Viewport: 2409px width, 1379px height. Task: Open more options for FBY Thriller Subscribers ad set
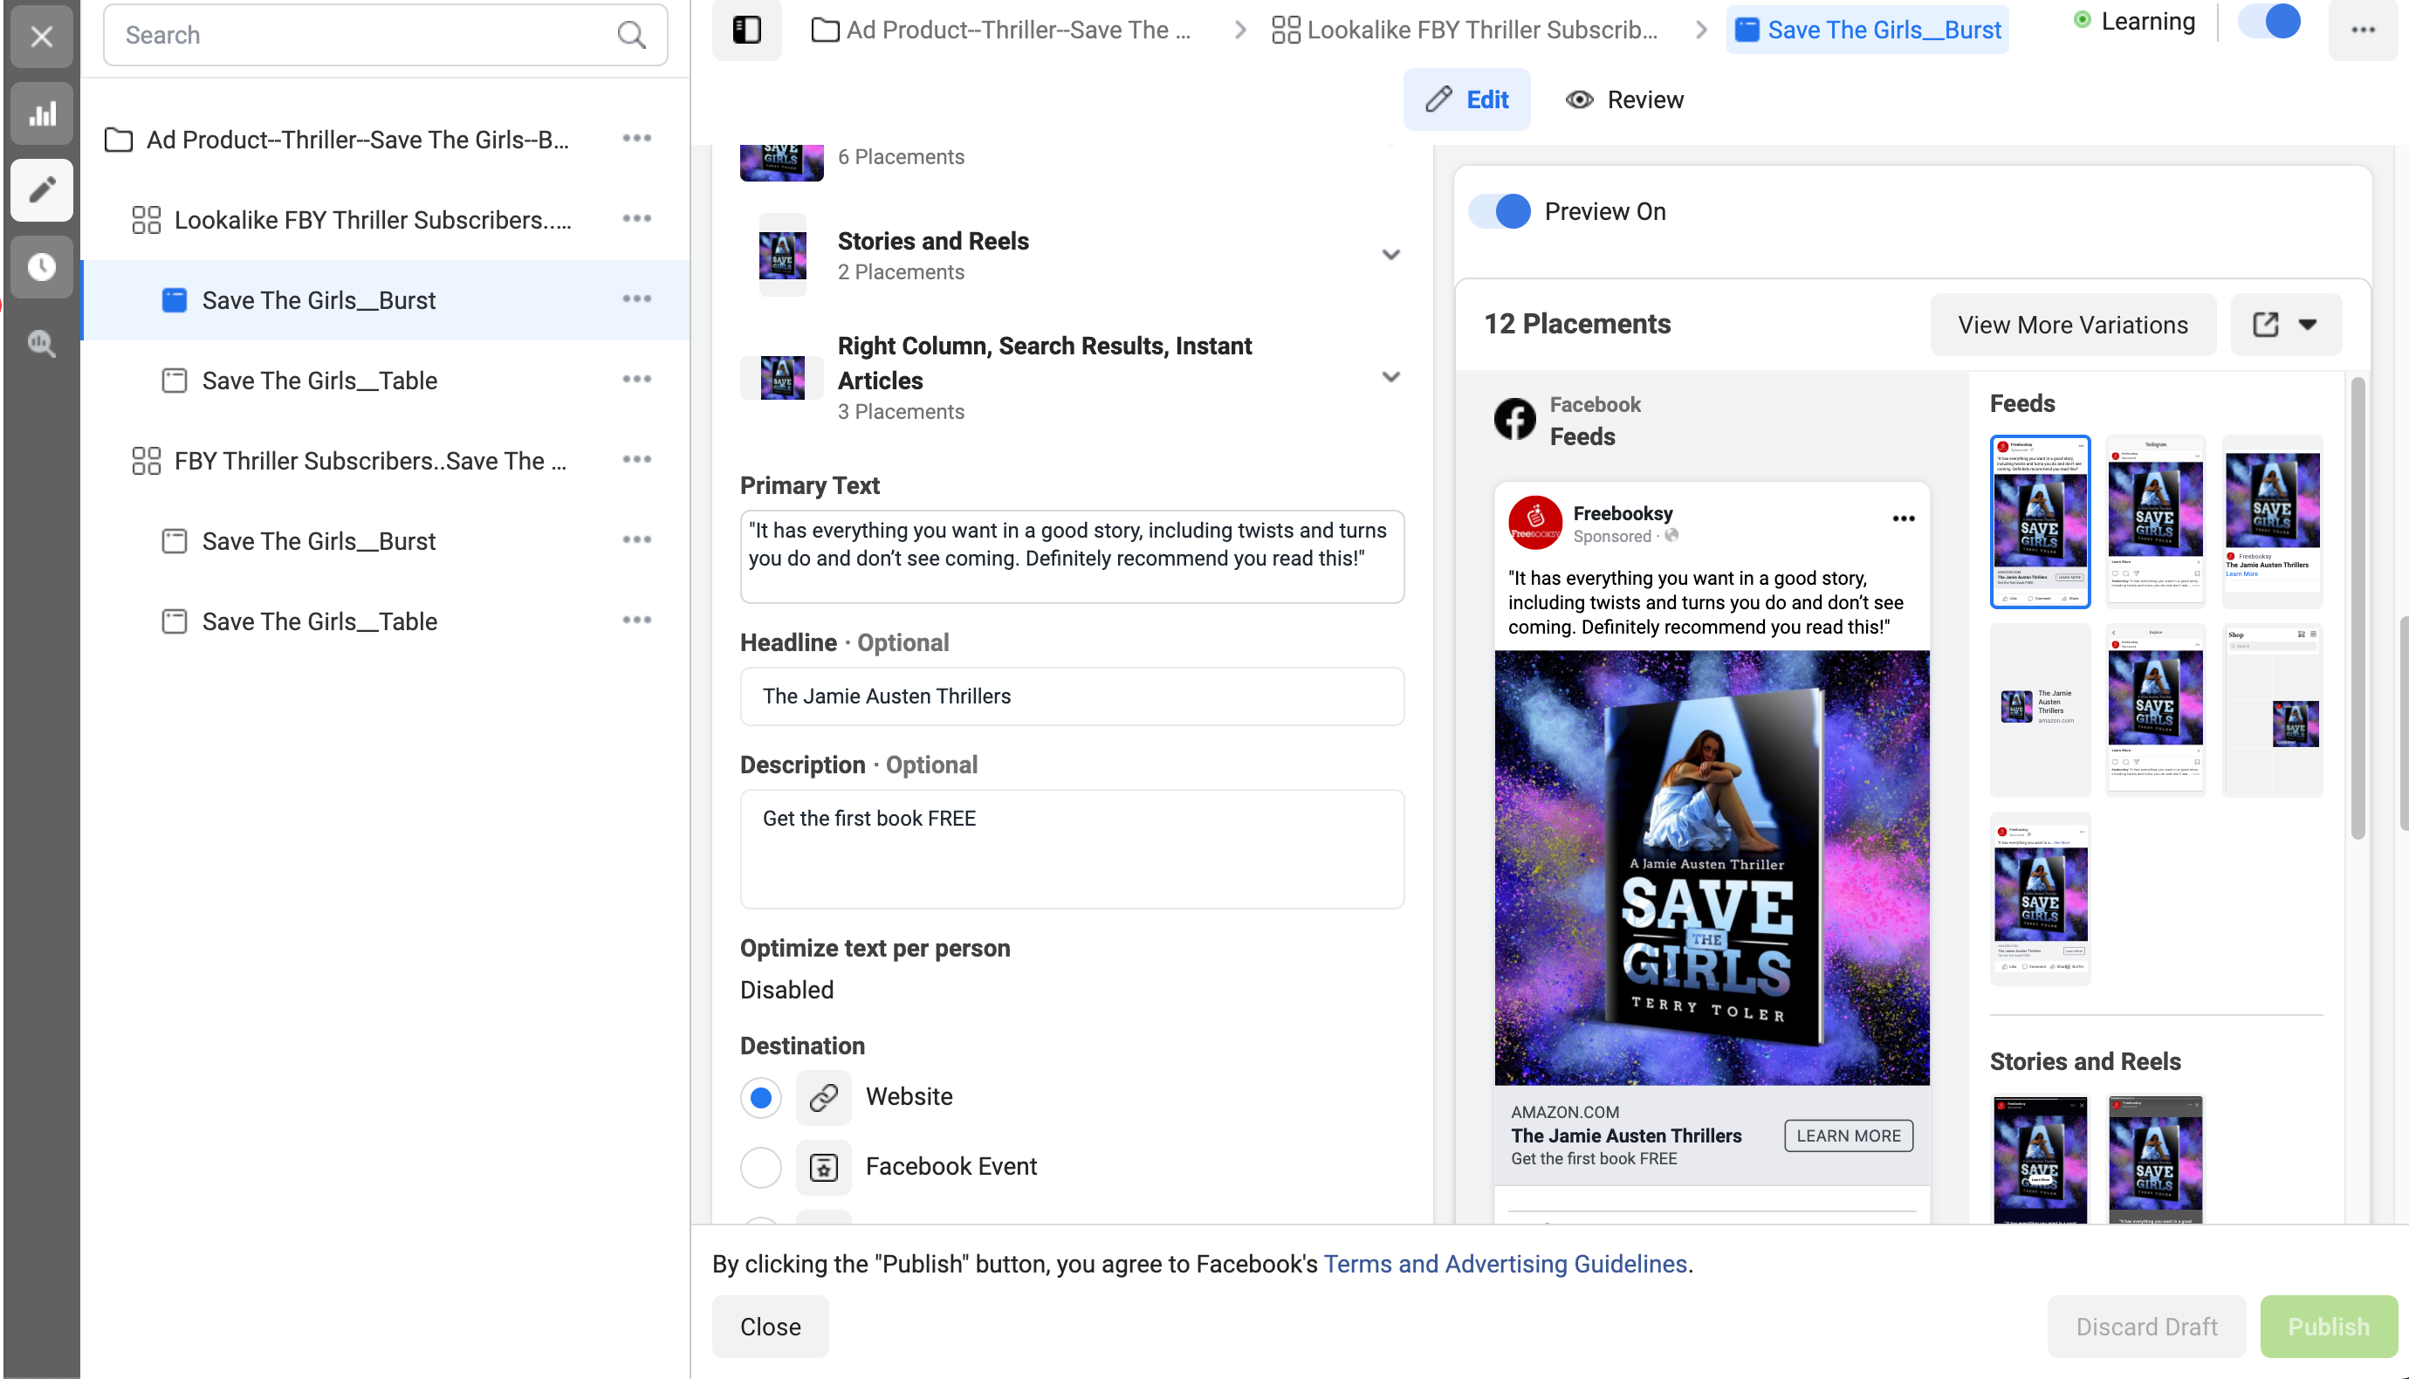click(x=636, y=460)
